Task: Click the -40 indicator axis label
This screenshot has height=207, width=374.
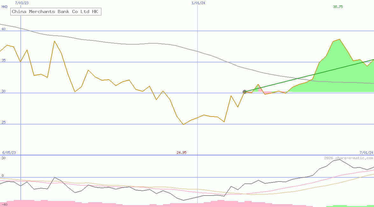Action: point(4,205)
